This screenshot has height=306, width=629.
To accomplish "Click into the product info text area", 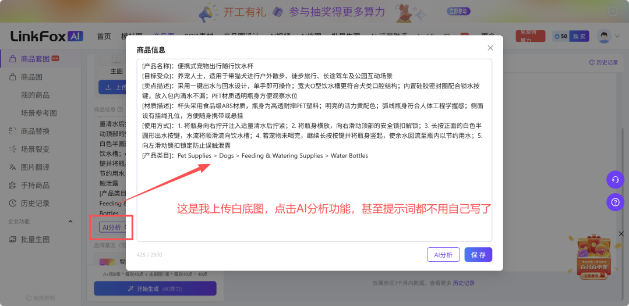I will 314,150.
